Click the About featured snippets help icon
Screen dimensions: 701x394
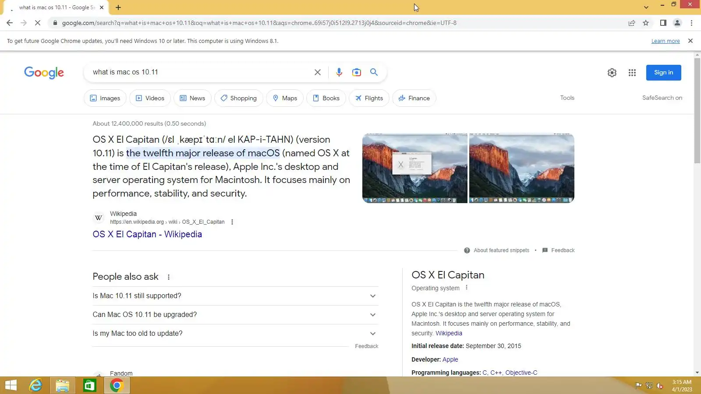467,250
